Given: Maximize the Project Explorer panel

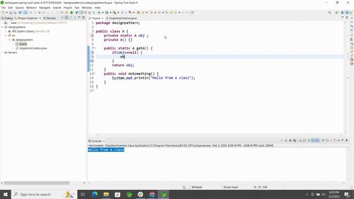Looking at the screenshot, I should tap(84, 18).
